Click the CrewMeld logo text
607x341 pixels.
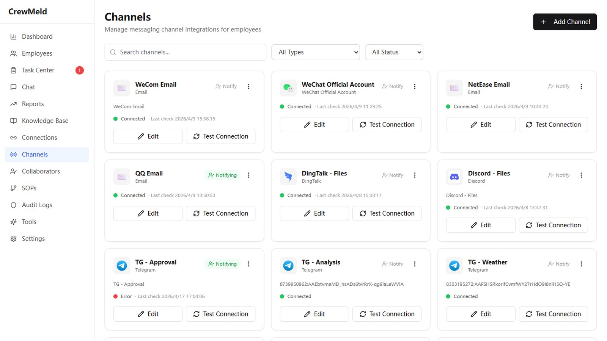tap(28, 12)
